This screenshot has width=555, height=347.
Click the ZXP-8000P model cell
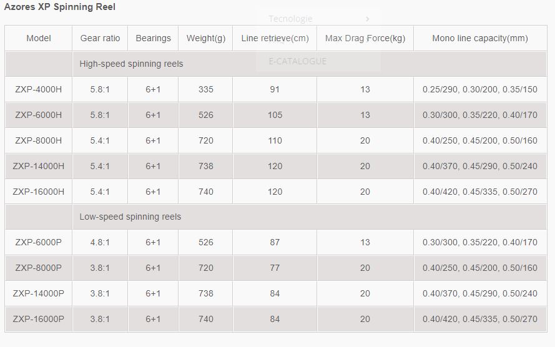[39, 268]
